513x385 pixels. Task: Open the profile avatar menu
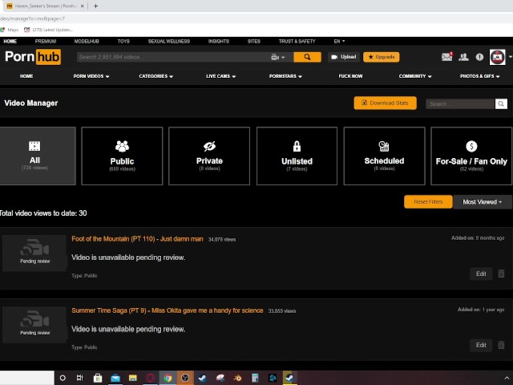[497, 57]
